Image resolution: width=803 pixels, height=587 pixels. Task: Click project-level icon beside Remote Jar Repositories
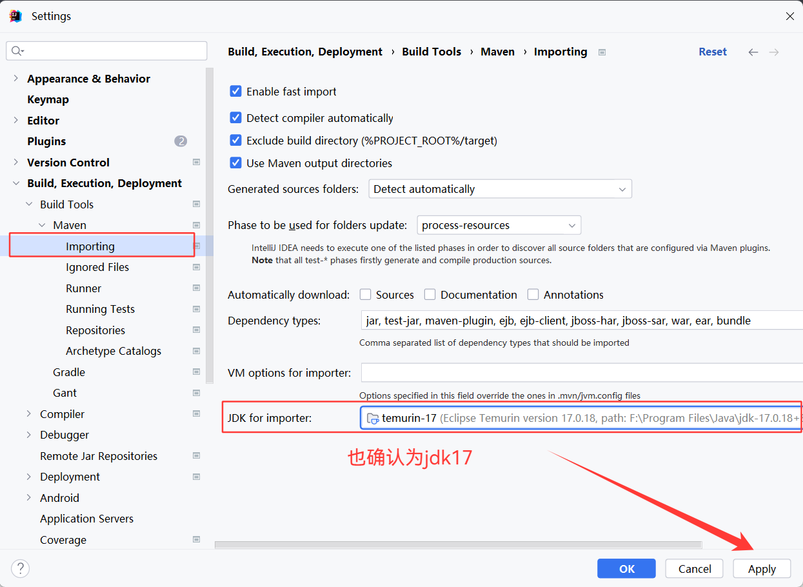pos(196,456)
